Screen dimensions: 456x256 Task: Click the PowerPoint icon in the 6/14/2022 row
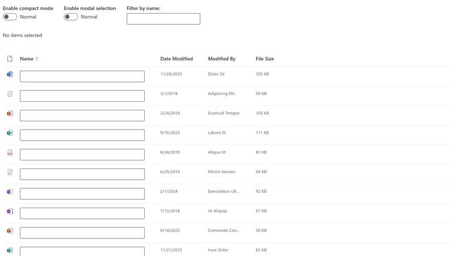click(10, 230)
